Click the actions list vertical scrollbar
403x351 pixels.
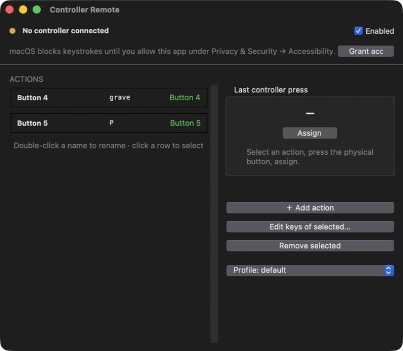click(x=214, y=213)
